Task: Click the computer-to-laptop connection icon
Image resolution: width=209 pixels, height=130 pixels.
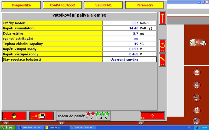Action: pyautogui.click(x=197, y=42)
